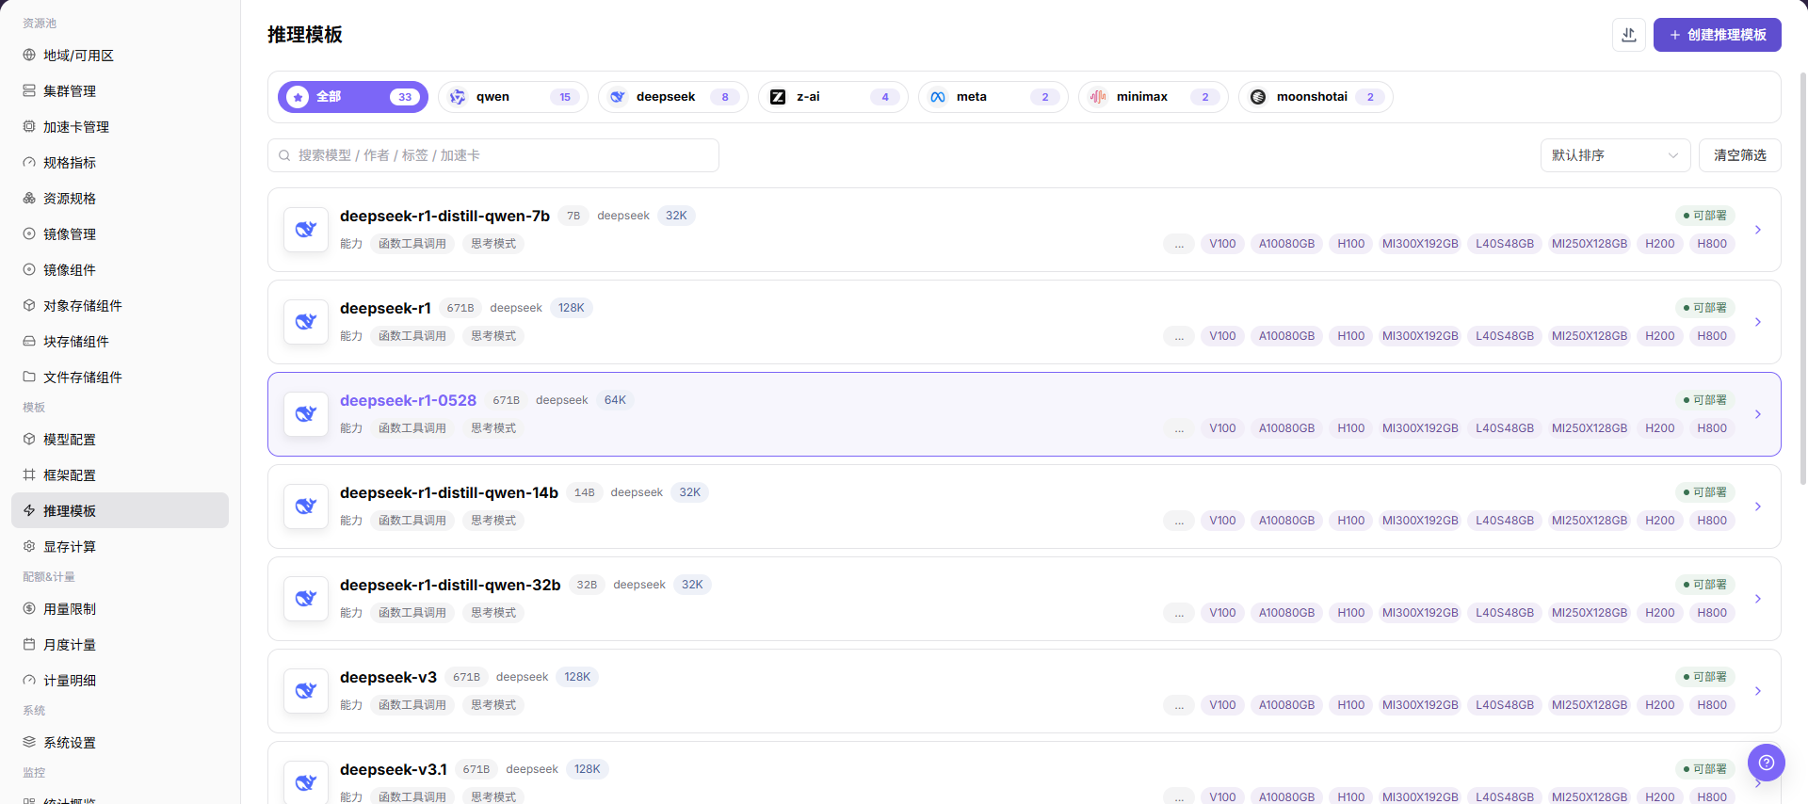Screen dimensions: 1808x804
Task: Click the 规格指标 gauge icon
Action: (29, 163)
